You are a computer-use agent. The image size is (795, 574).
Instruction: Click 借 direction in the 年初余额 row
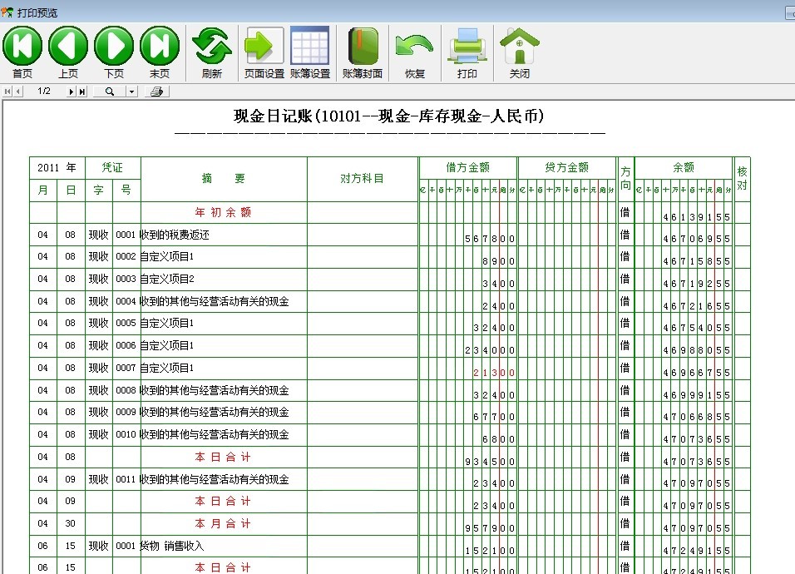pos(625,212)
